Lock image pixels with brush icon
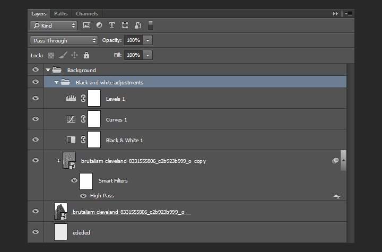This screenshot has height=252, width=382. [x=63, y=55]
